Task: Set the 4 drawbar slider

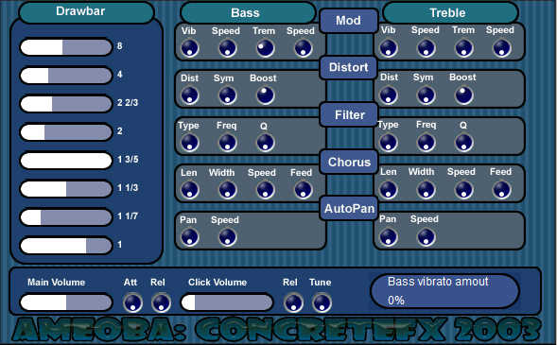Action: click(x=66, y=76)
